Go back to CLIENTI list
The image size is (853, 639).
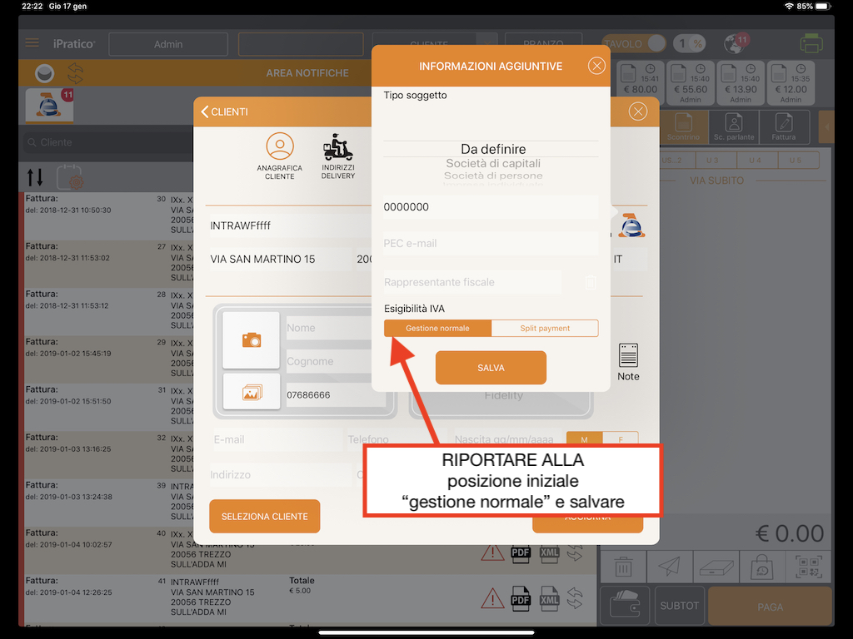225,111
